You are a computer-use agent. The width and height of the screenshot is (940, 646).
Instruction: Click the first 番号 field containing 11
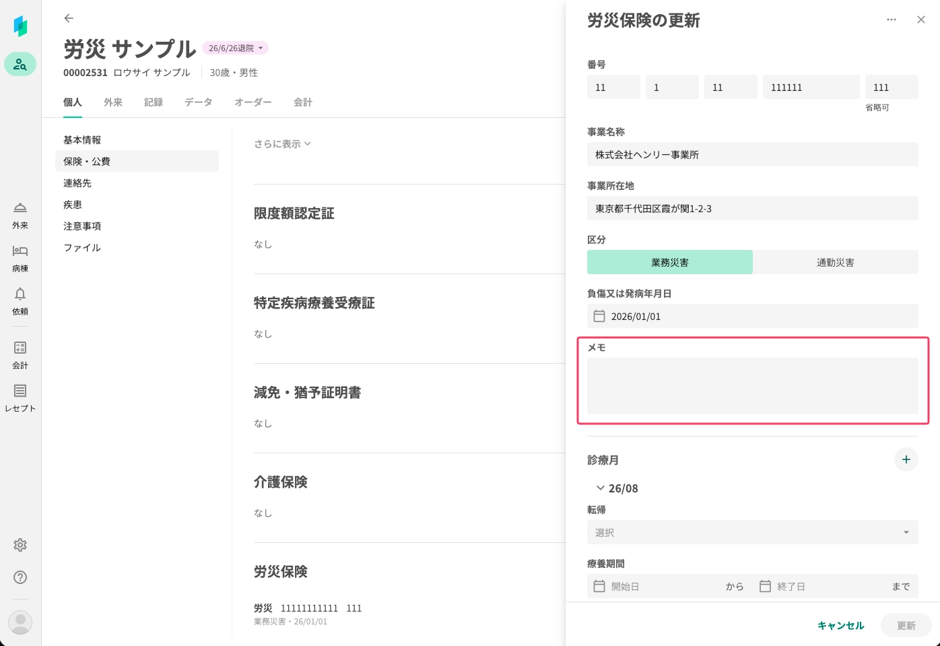(x=613, y=87)
